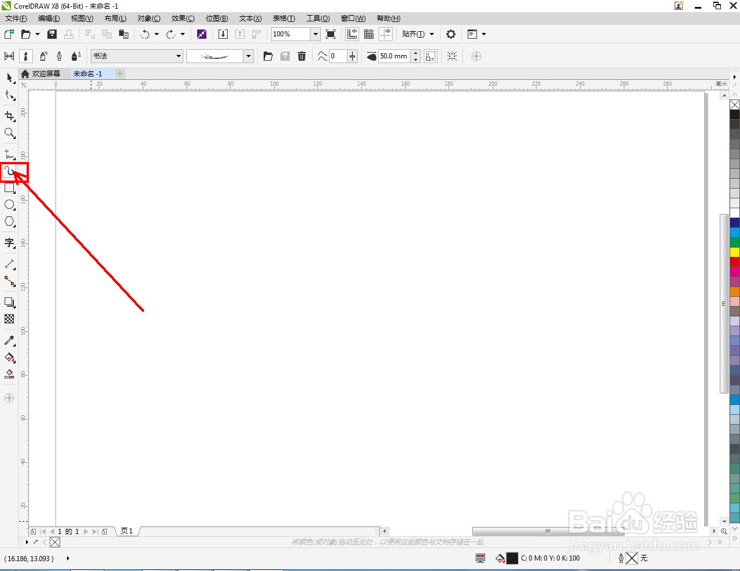
Task: Open the 文件(F) menu
Action: coord(16,19)
